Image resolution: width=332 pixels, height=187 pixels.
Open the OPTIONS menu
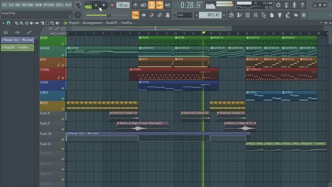49,5
